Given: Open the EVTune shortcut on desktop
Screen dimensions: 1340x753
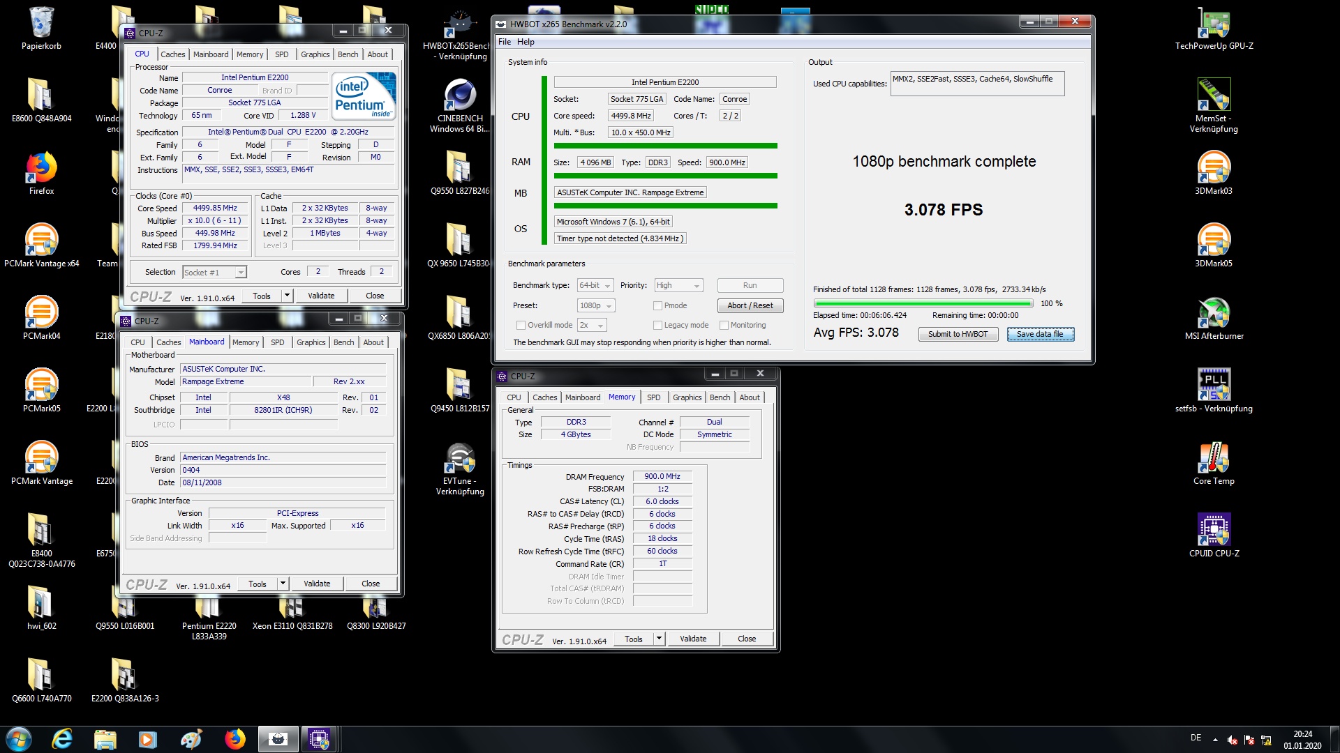Looking at the screenshot, I should point(460,469).
